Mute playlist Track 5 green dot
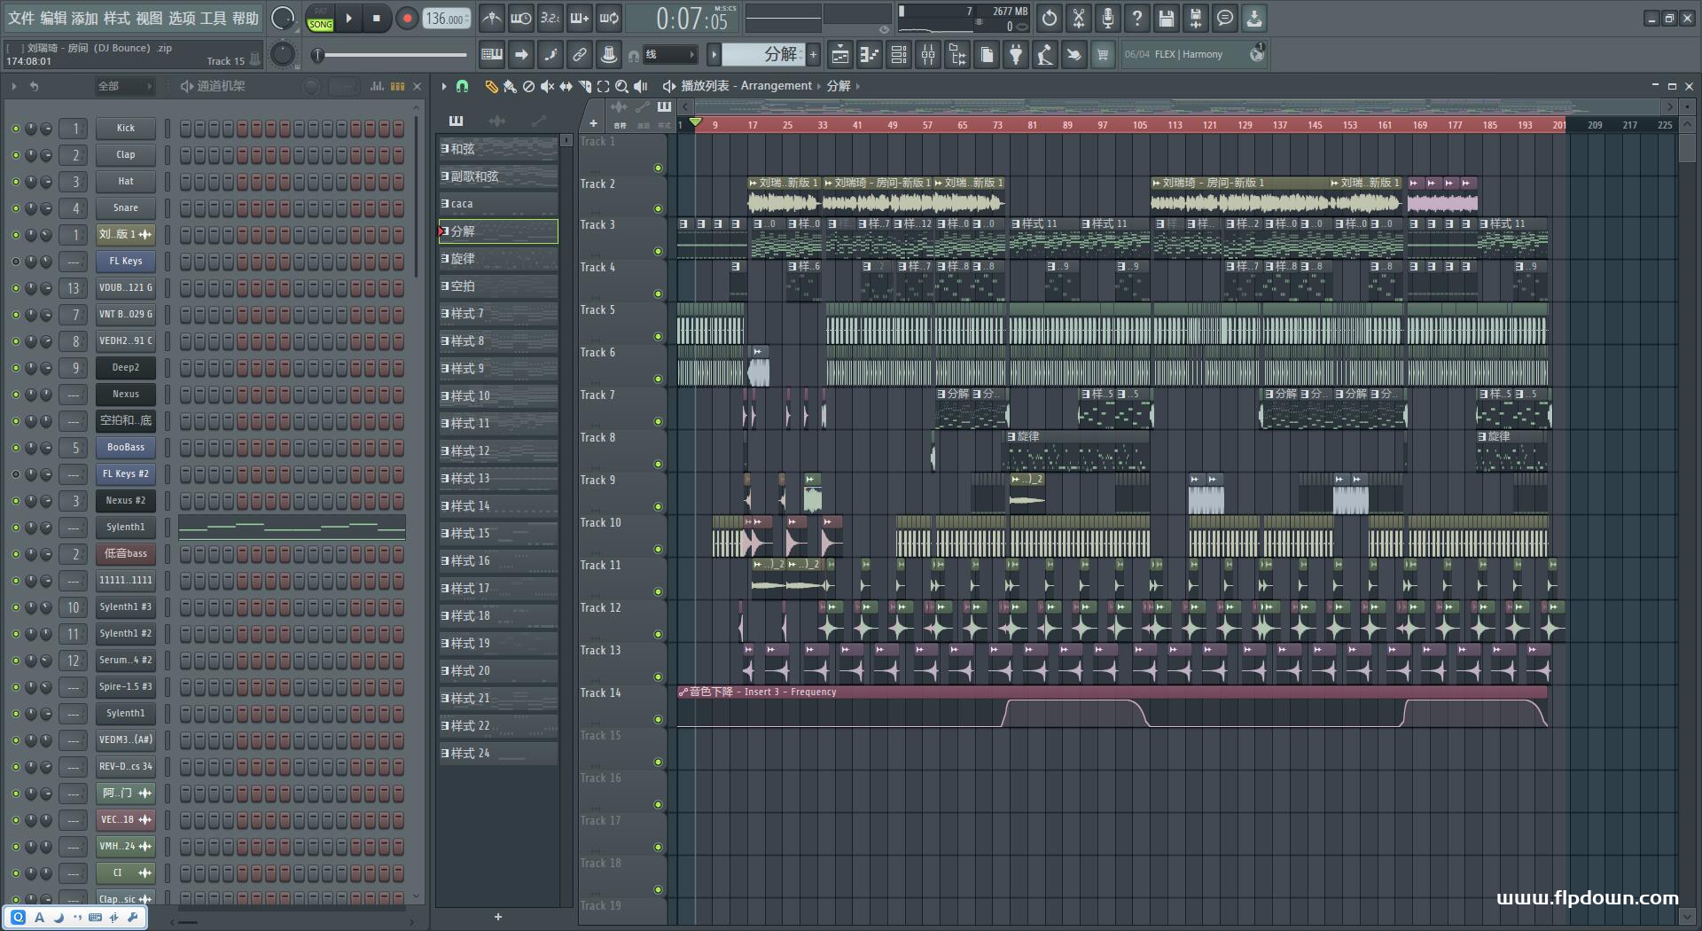1702x931 pixels. coord(658,337)
